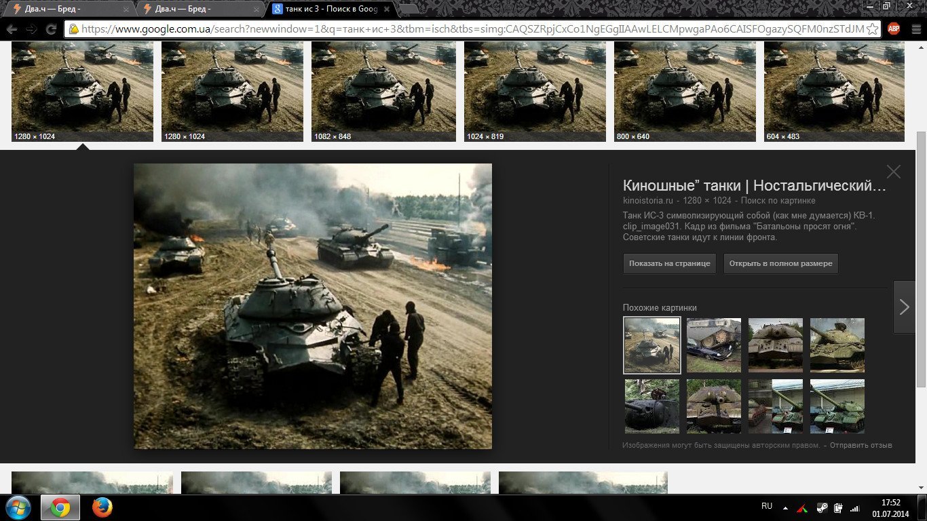Close the танк ис 3 Google tab
Image resolution: width=927 pixels, height=521 pixels.
[x=387, y=9]
